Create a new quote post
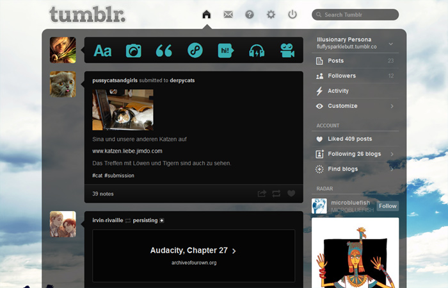Viewport: 448px width, 288px height. (164, 51)
